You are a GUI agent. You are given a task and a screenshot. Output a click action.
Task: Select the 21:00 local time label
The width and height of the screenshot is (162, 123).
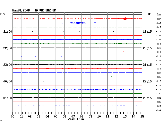(x=8, y=32)
